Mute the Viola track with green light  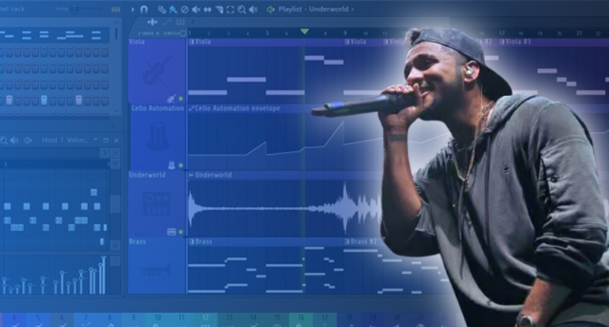(x=181, y=98)
